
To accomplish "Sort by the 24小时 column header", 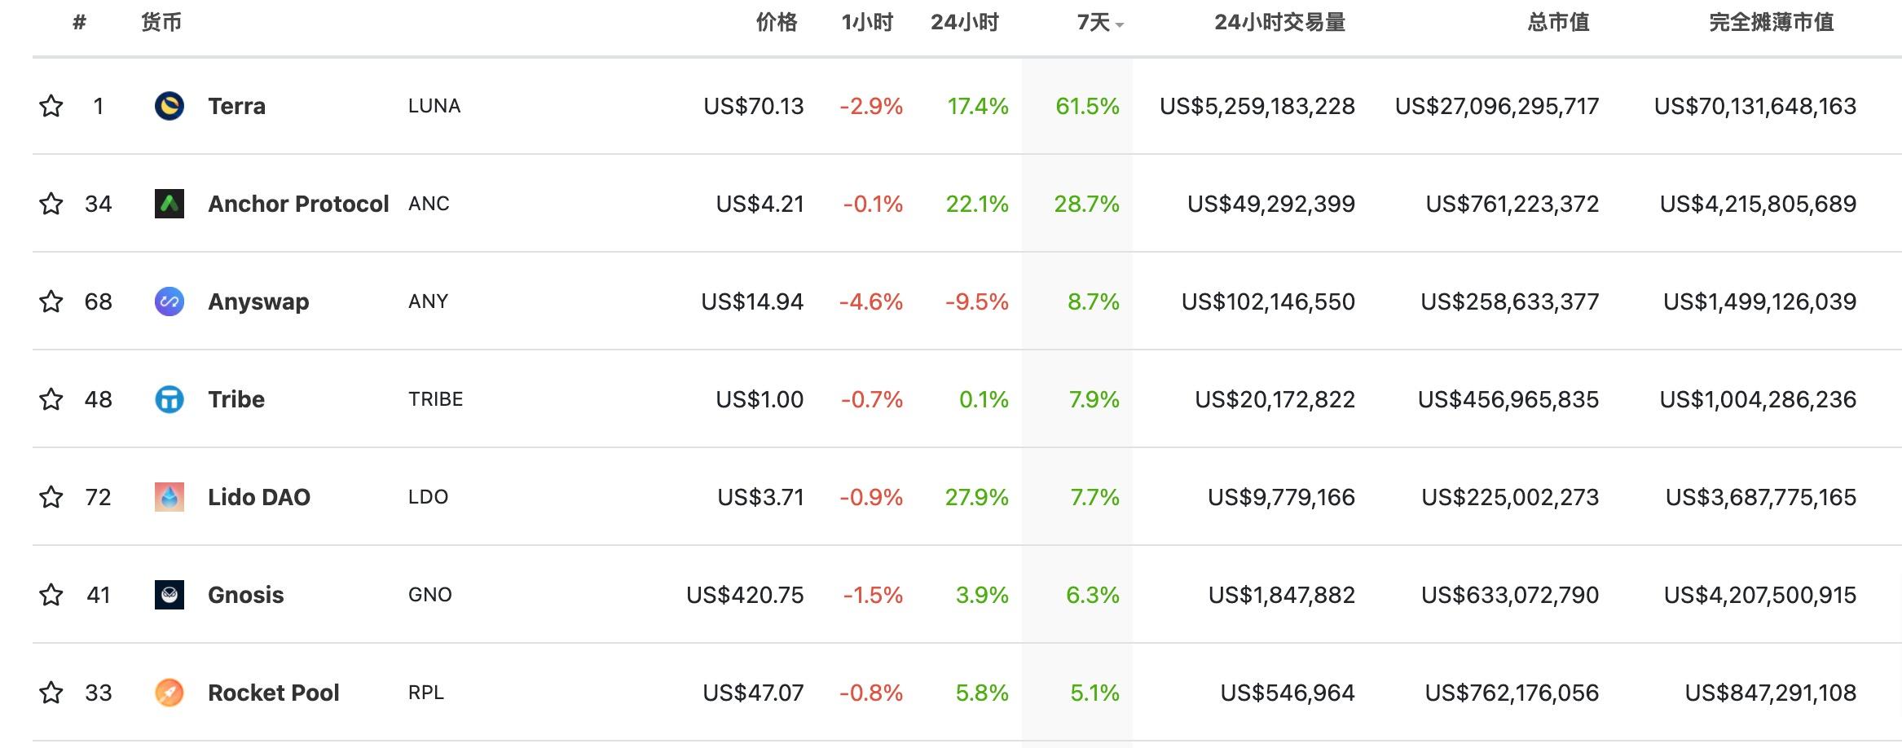I will click(x=964, y=23).
